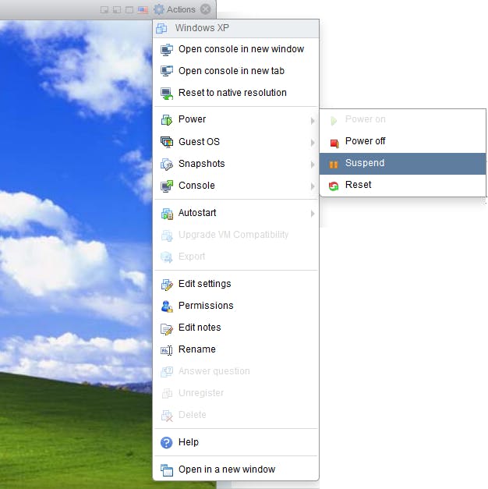Image resolution: width=488 pixels, height=489 pixels.
Task: Choose Edit settings
Action: 235,284
